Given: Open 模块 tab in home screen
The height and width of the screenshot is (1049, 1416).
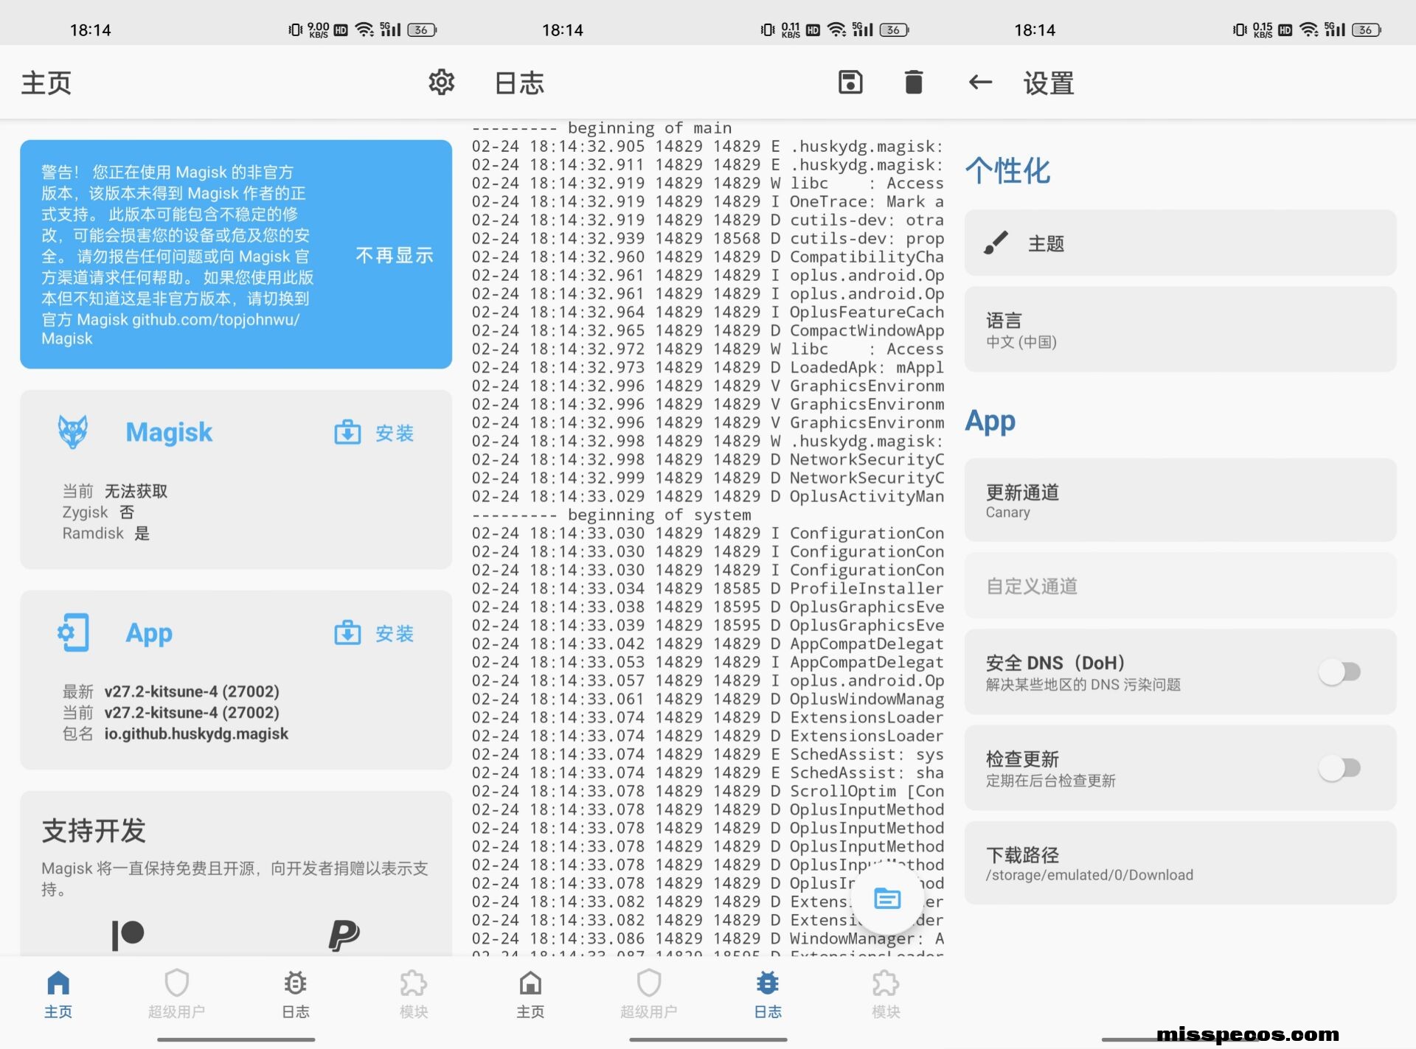Looking at the screenshot, I should pos(413,994).
